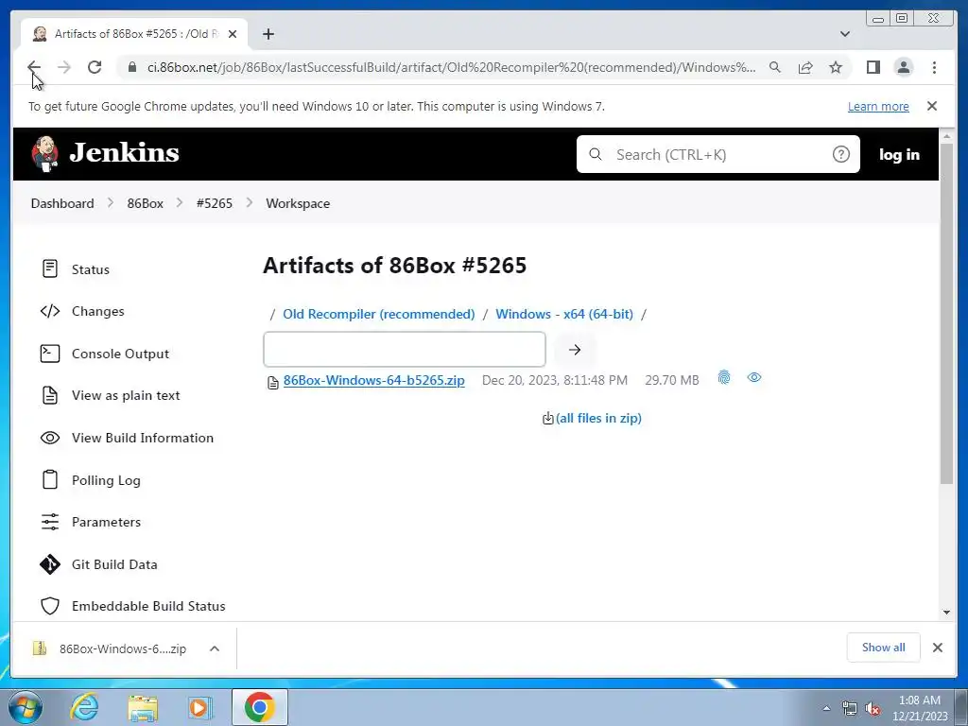
Task: Open the Chrome profile avatar
Action: pos(903,67)
